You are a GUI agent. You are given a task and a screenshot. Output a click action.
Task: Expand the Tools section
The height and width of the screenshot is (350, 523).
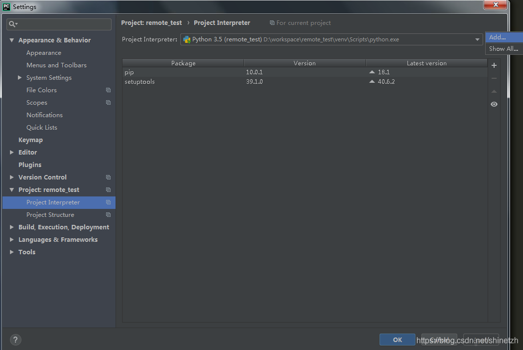[x=11, y=252]
